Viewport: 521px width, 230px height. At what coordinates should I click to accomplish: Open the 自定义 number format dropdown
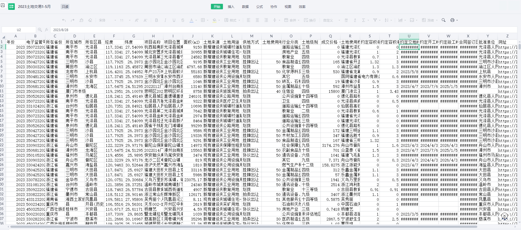331,20
